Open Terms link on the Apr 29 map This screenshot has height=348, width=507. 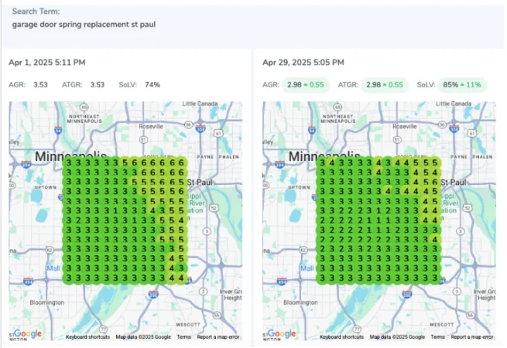tap(437, 336)
